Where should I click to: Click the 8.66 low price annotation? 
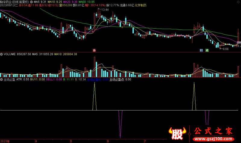(225, 49)
